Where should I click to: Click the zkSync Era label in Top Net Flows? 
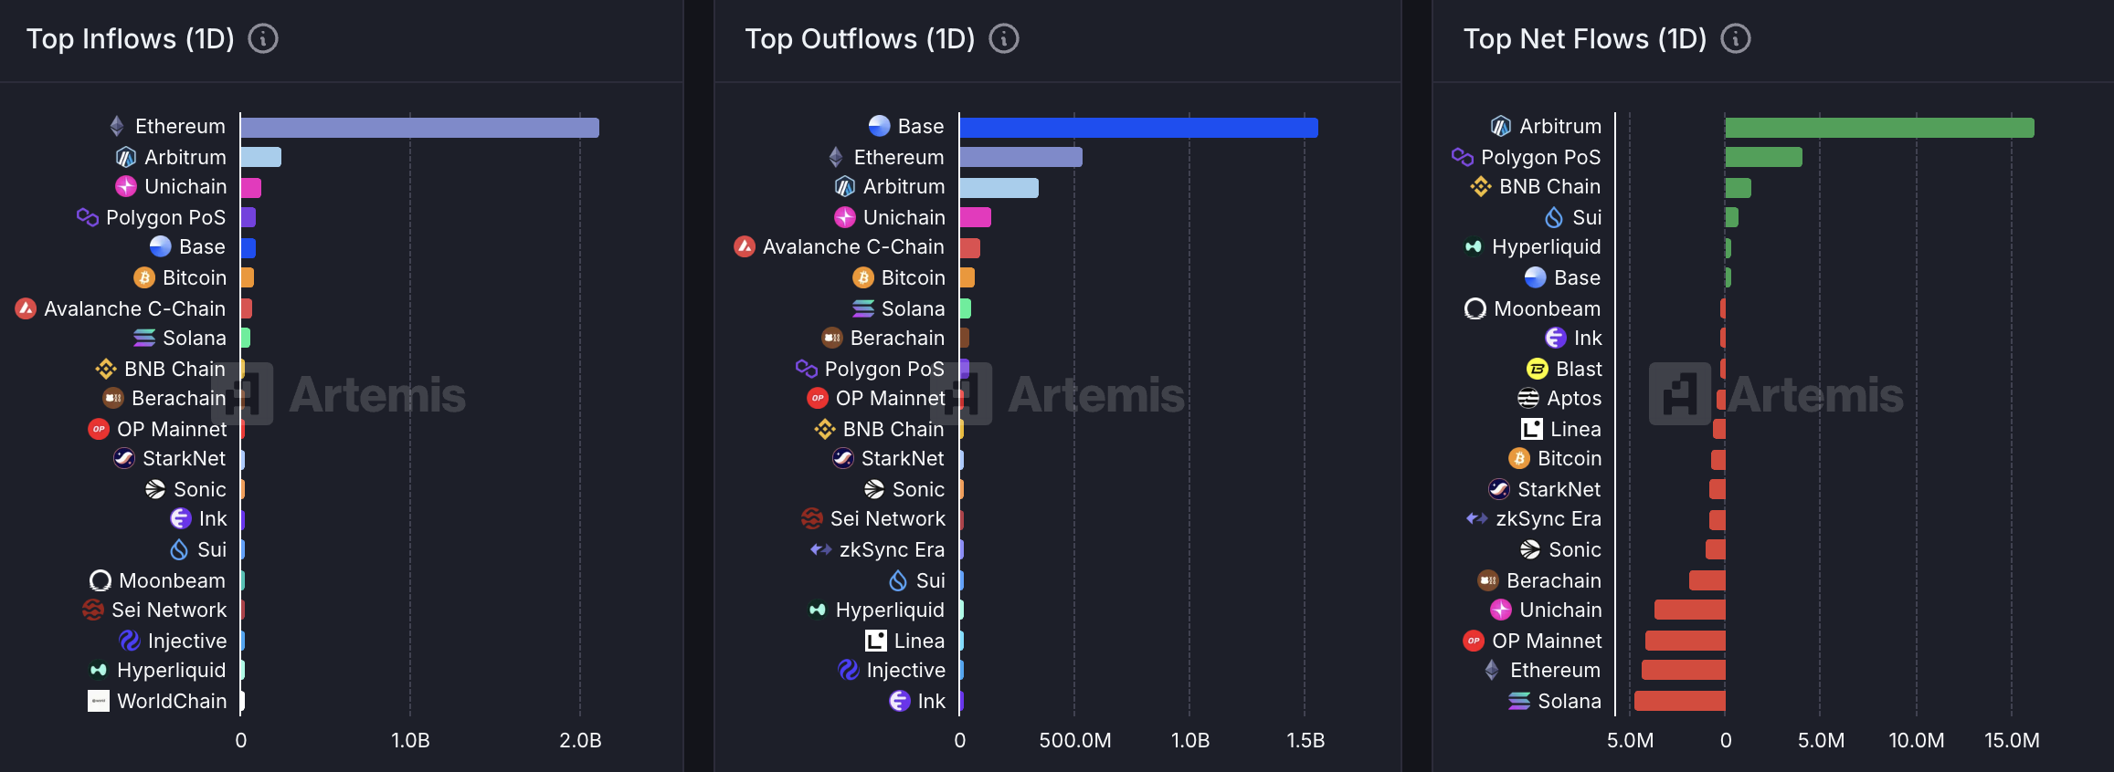[x=1549, y=518]
